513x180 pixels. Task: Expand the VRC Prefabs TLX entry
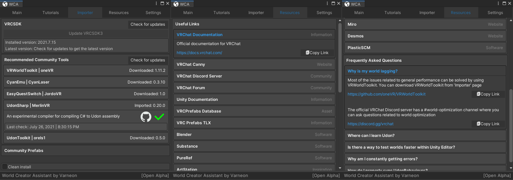[254, 123]
